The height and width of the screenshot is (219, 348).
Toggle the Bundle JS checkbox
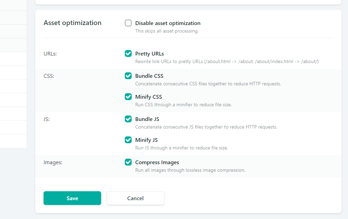tap(128, 119)
